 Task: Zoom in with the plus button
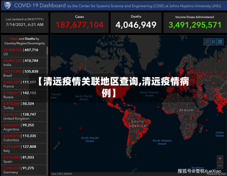[x=220, y=159]
